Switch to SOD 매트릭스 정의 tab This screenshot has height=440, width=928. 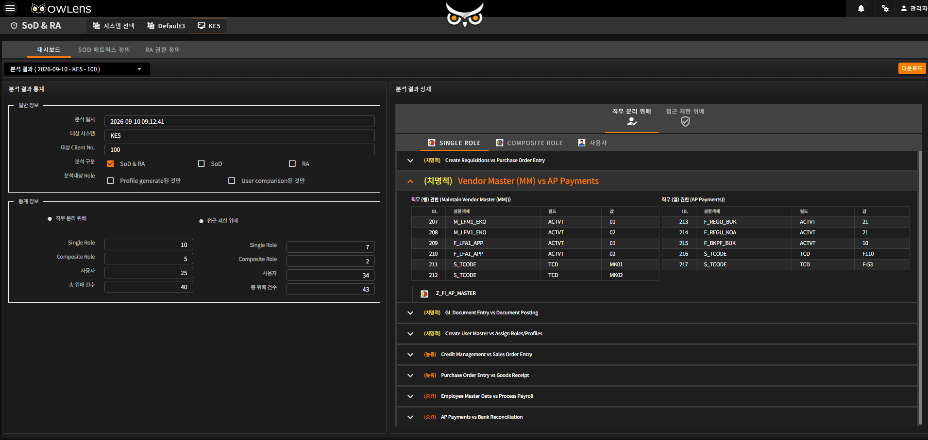[x=104, y=49]
